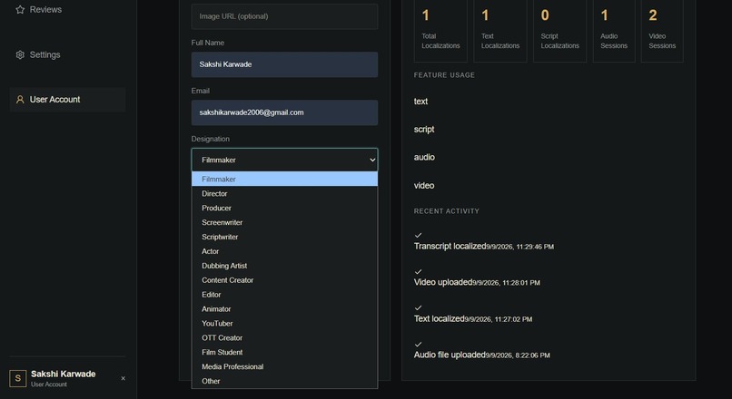The image size is (732, 399).
Task: Click the Designation field label
Action: point(210,139)
